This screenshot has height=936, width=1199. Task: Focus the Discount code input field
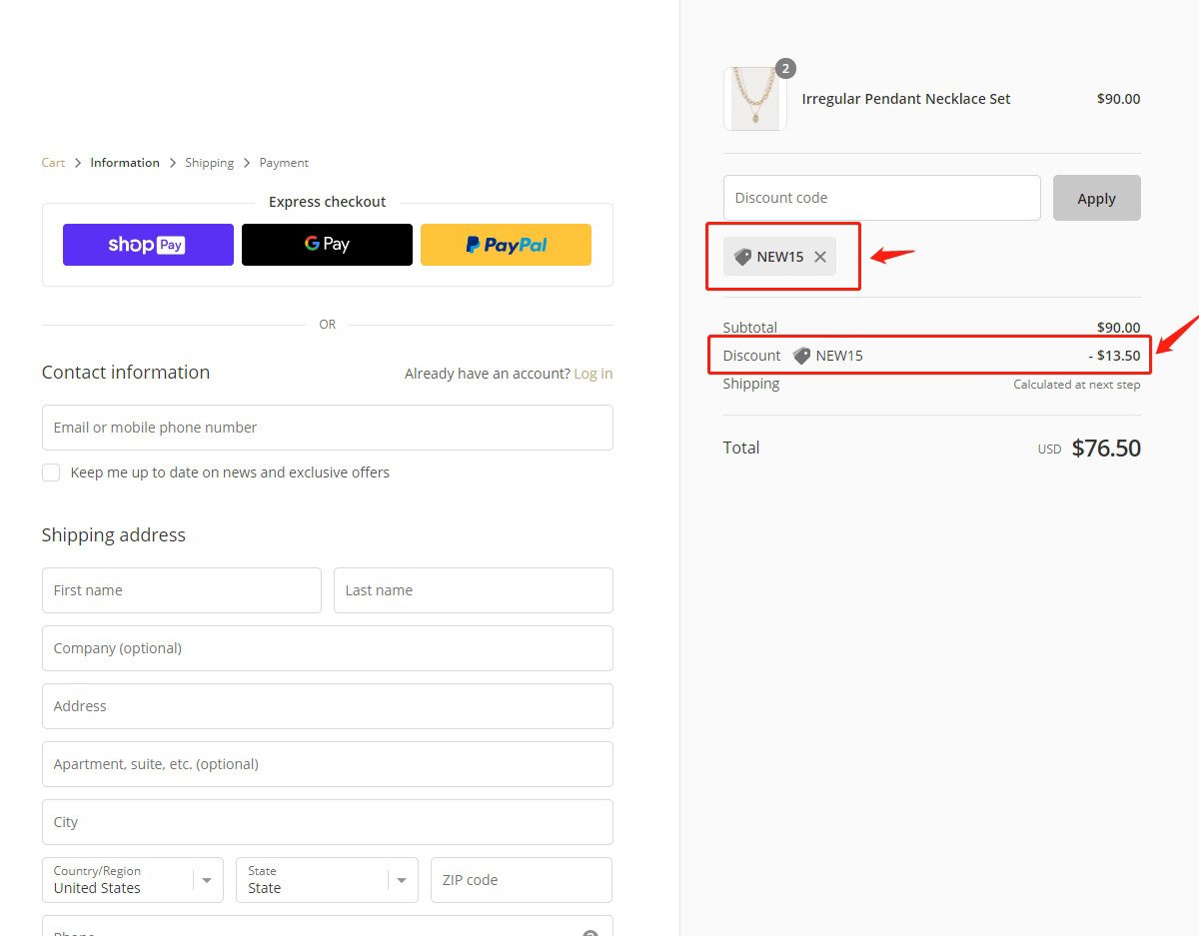click(881, 198)
